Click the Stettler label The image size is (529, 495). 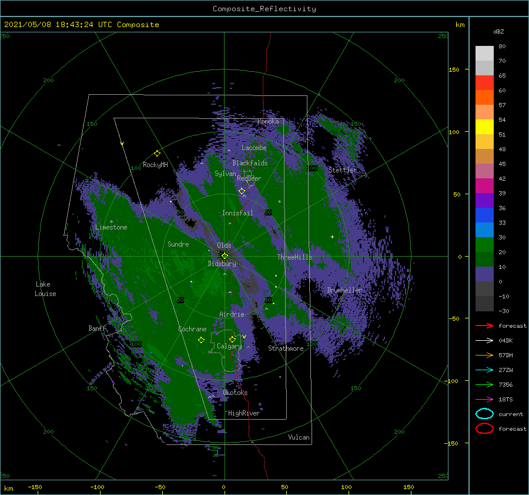tap(343, 170)
